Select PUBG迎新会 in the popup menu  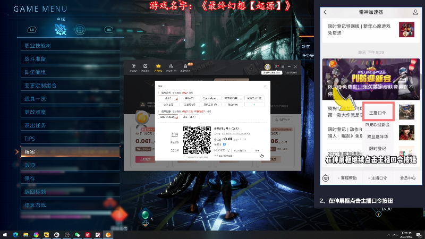[x=378, y=125]
